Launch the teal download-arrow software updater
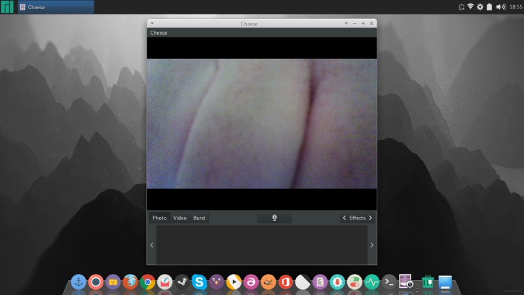 pyautogui.click(x=337, y=282)
